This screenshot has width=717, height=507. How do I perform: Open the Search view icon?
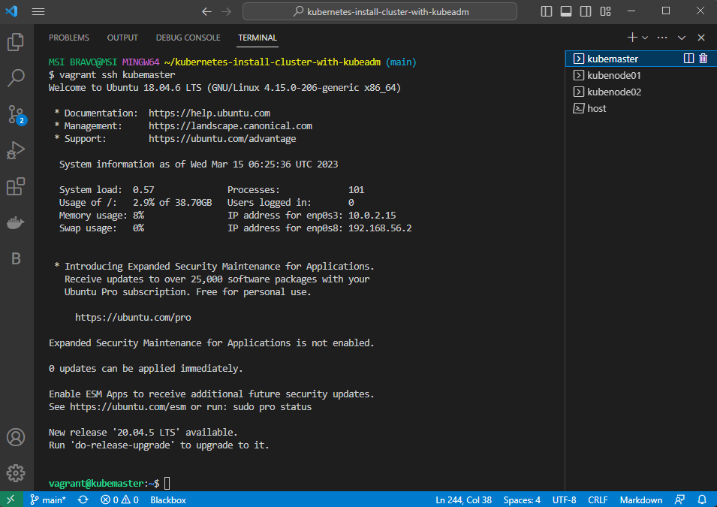click(x=16, y=78)
